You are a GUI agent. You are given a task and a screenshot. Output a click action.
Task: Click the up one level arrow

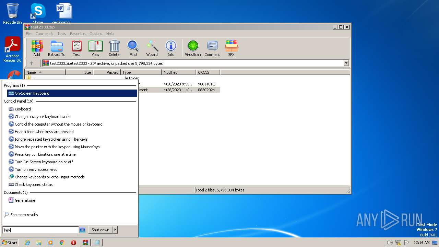click(32, 63)
